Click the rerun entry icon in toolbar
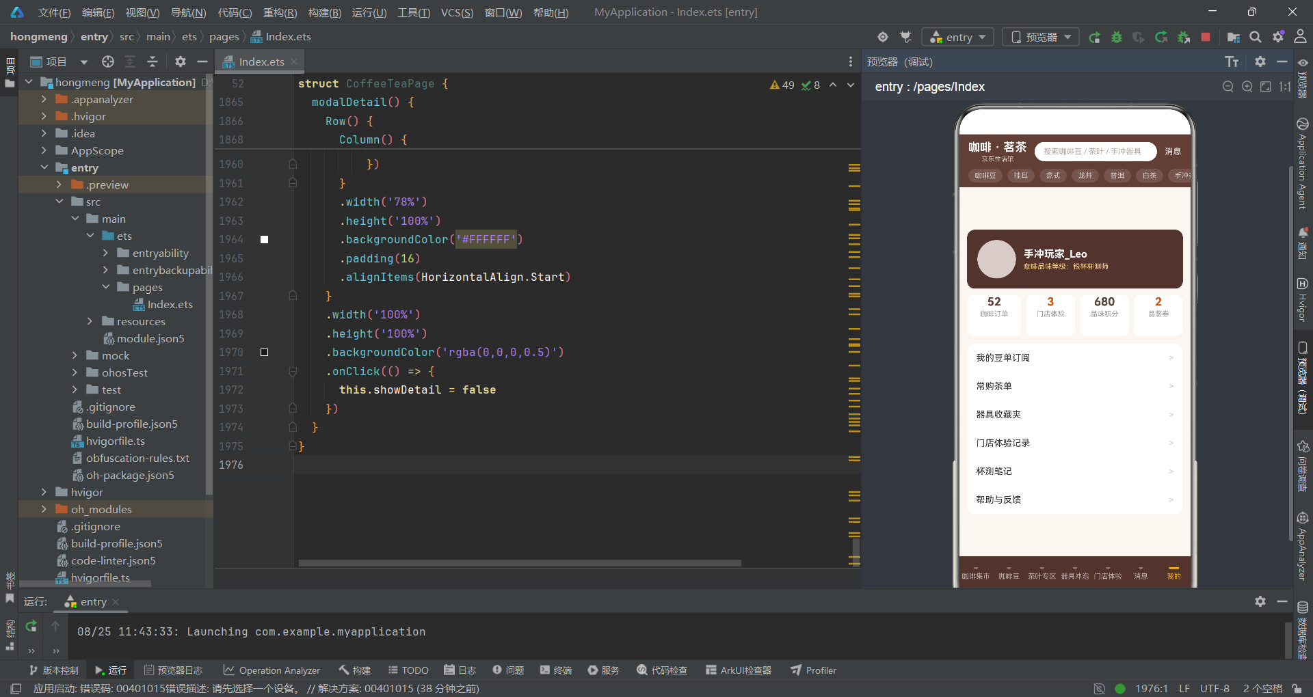Image resolution: width=1313 pixels, height=697 pixels. tap(1094, 37)
